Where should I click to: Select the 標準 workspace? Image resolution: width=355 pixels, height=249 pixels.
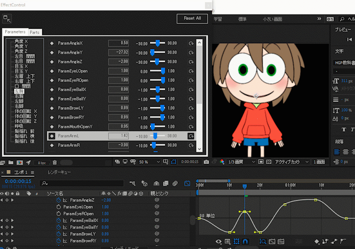[x=242, y=19]
